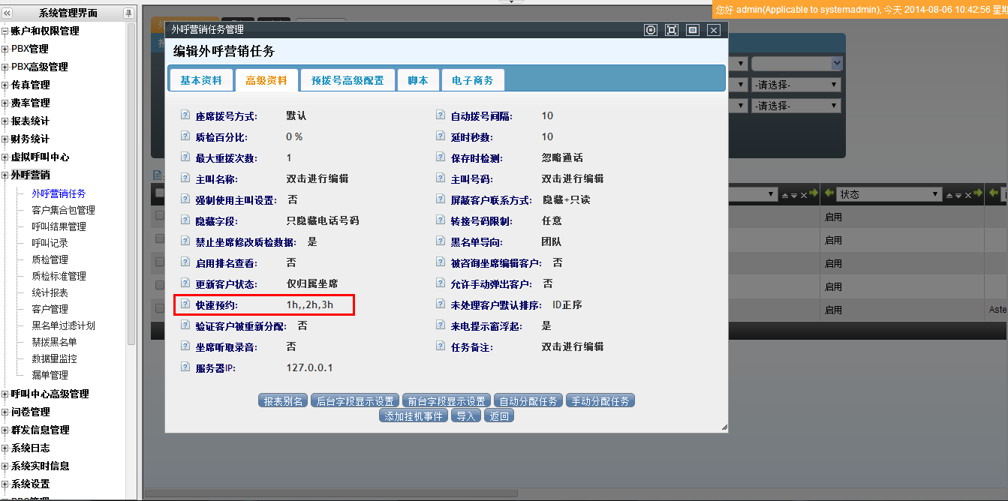Image resolution: width=1008 pixels, height=501 pixels.
Task: Open the 状态 column filter dropdown
Action: coord(934,194)
